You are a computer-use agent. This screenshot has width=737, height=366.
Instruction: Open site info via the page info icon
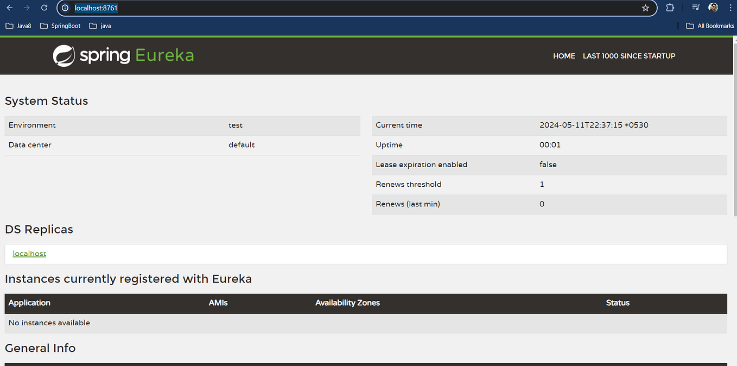[x=65, y=8]
